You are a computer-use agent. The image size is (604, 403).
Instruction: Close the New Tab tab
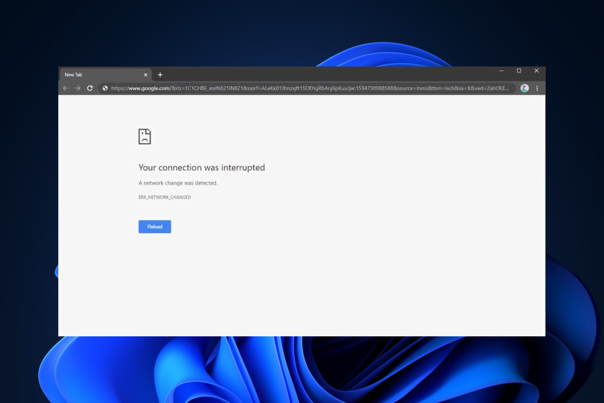(x=145, y=75)
